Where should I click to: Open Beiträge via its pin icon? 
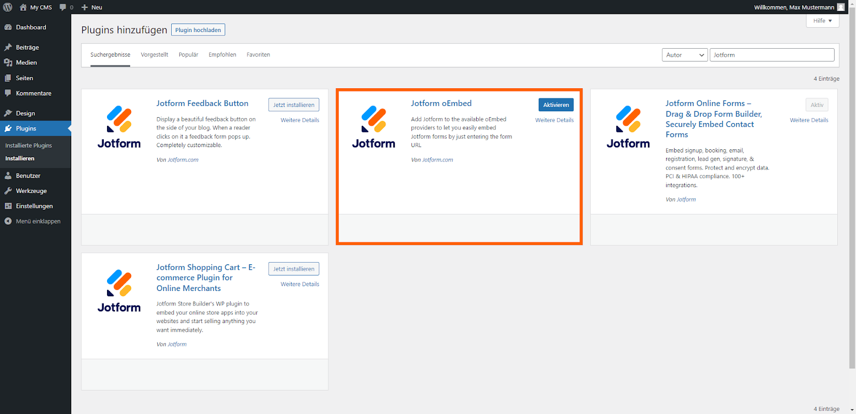pos(8,48)
